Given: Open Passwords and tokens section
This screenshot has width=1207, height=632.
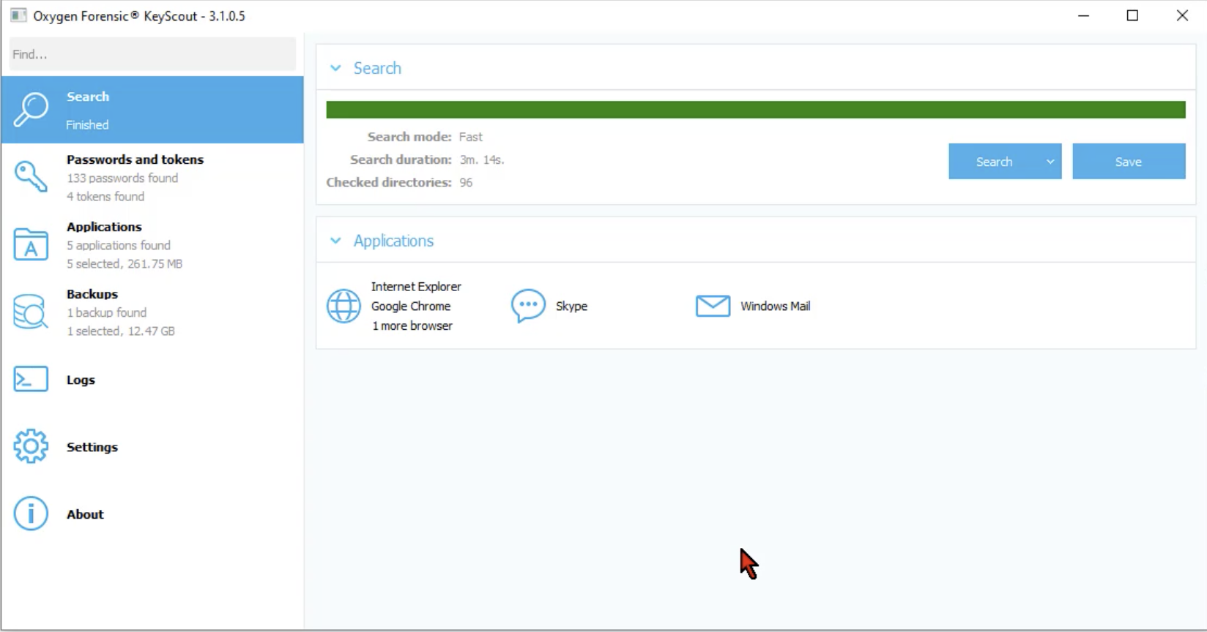Looking at the screenshot, I should point(152,177).
